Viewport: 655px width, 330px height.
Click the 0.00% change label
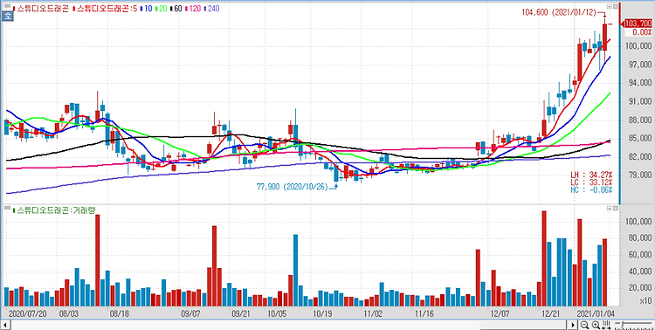coord(642,32)
